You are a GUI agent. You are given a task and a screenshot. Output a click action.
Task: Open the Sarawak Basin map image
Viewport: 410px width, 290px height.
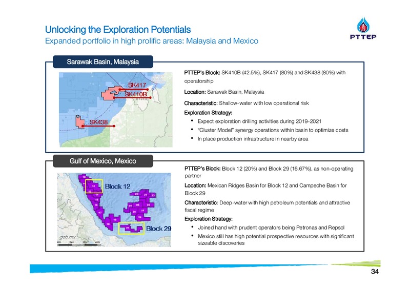[116, 110]
